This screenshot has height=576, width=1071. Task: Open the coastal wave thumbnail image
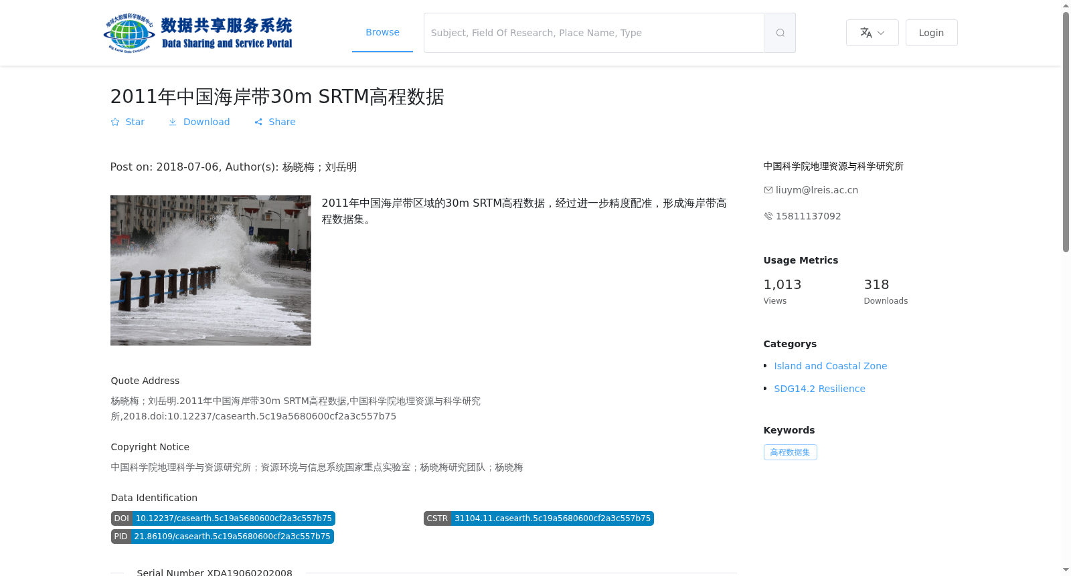tap(210, 270)
